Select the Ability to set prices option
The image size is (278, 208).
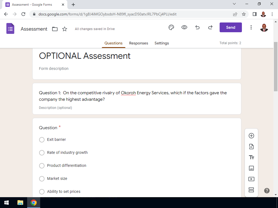click(42, 192)
